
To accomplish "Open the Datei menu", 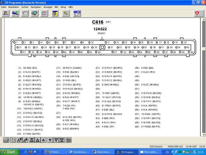I will click(3, 7).
